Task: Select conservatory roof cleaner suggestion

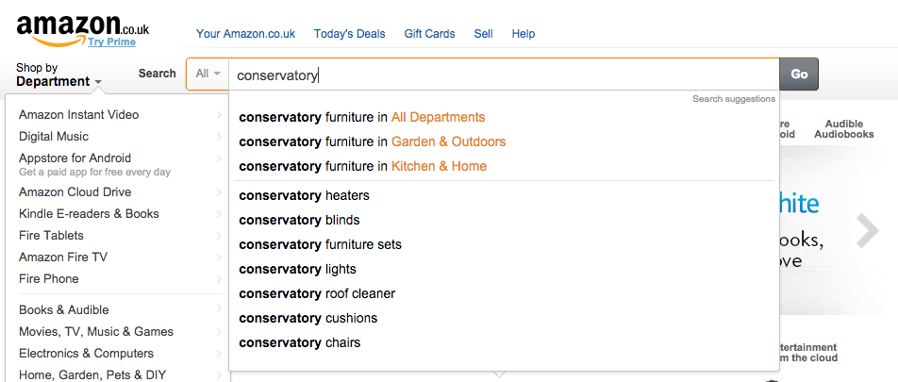Action: pos(317,293)
